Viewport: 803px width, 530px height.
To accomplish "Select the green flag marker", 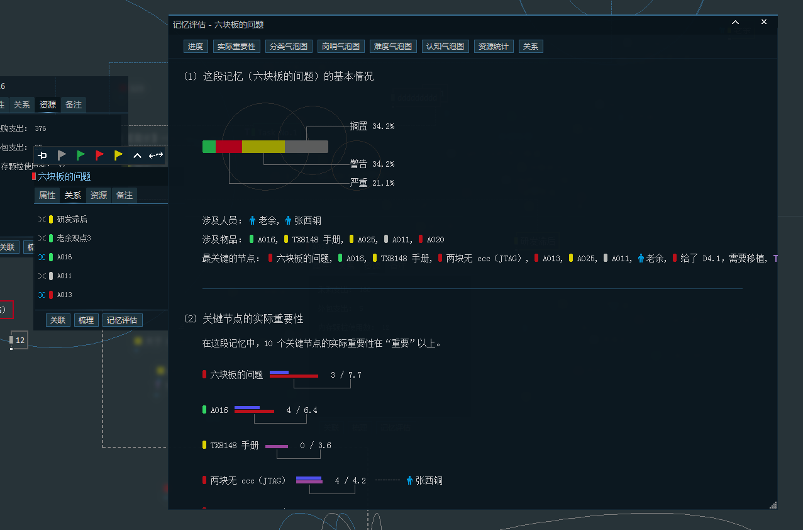I will [x=80, y=155].
